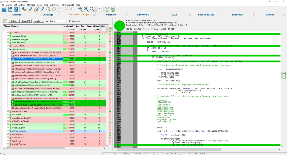
Task: Click the save floppy disk icon
Action: pyautogui.click(x=10, y=9)
